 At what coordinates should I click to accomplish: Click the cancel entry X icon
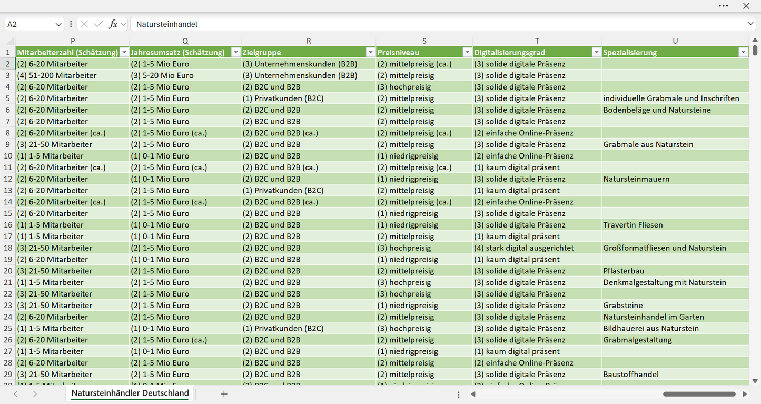click(x=84, y=24)
